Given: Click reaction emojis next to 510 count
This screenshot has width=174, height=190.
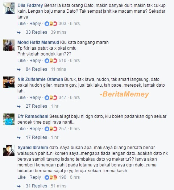Looking at the screenshot, I should [51, 61].
